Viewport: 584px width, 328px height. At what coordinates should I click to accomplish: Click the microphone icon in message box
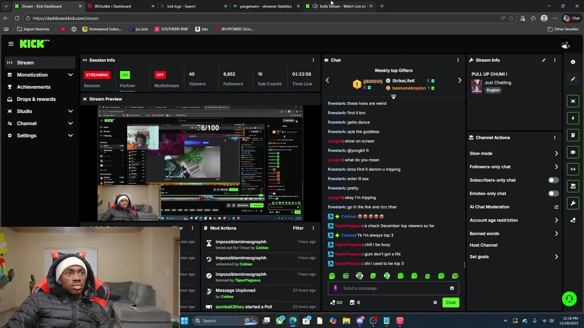click(335, 288)
